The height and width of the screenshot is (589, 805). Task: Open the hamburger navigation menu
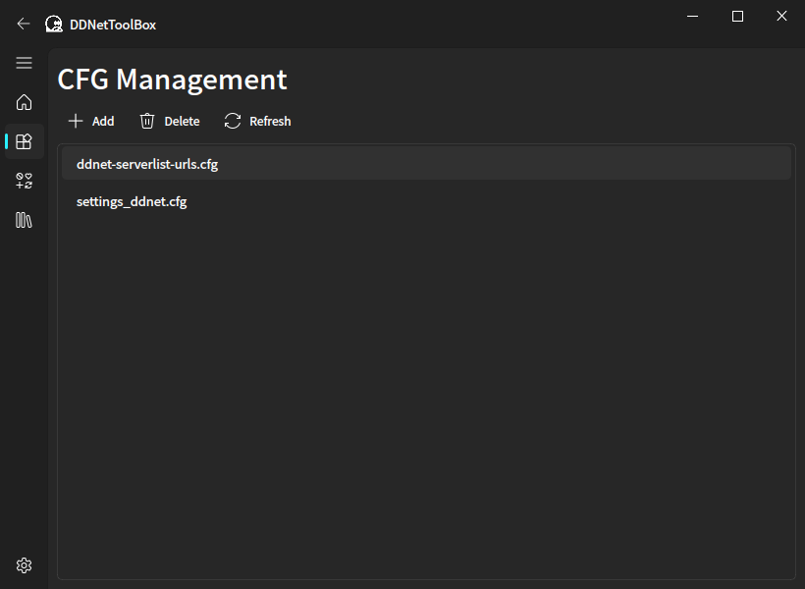[24, 63]
